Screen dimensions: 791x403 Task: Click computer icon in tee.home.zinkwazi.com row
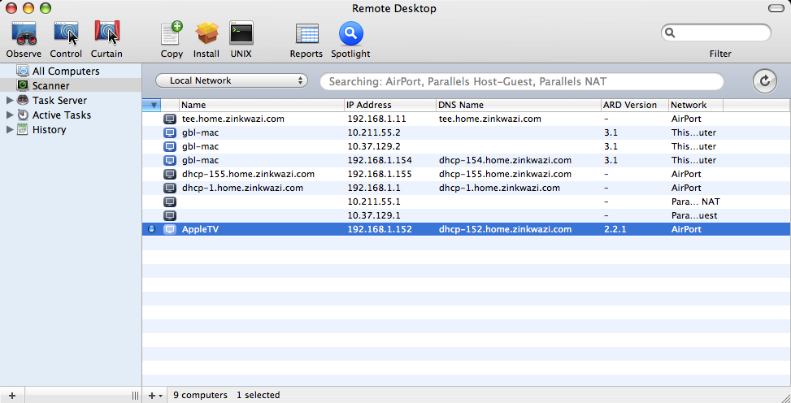[170, 119]
